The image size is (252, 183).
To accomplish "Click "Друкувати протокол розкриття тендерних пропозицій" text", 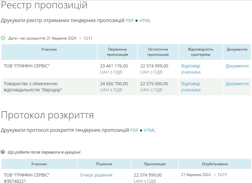I will click(x=65, y=130).
